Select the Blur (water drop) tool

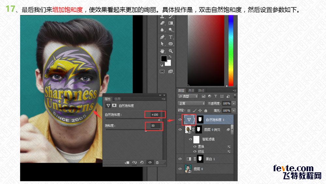(162, 30)
